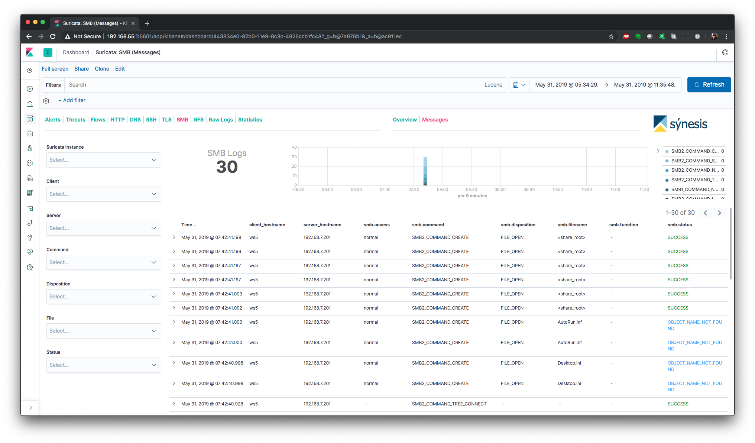Click the Messages sub-tab
Viewport: 755px width, 443px height.
(x=435, y=120)
